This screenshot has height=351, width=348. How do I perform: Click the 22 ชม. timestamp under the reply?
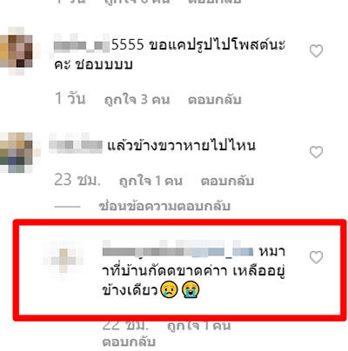point(125,326)
